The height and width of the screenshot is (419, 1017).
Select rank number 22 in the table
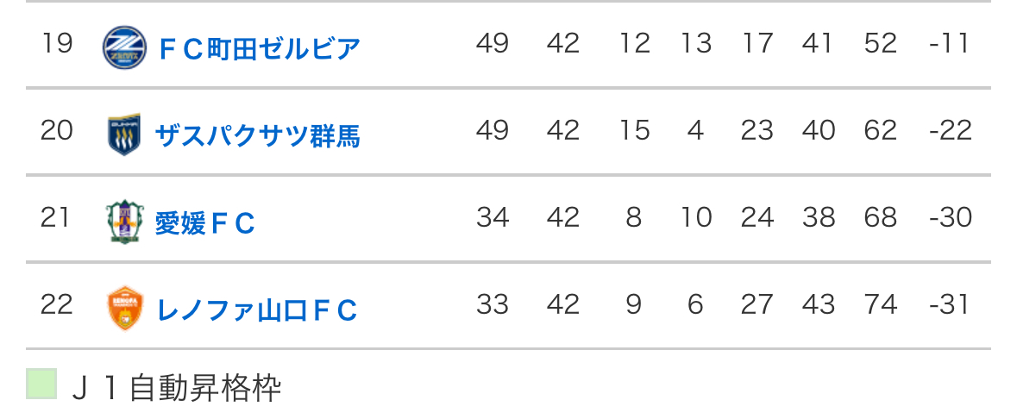tap(57, 304)
